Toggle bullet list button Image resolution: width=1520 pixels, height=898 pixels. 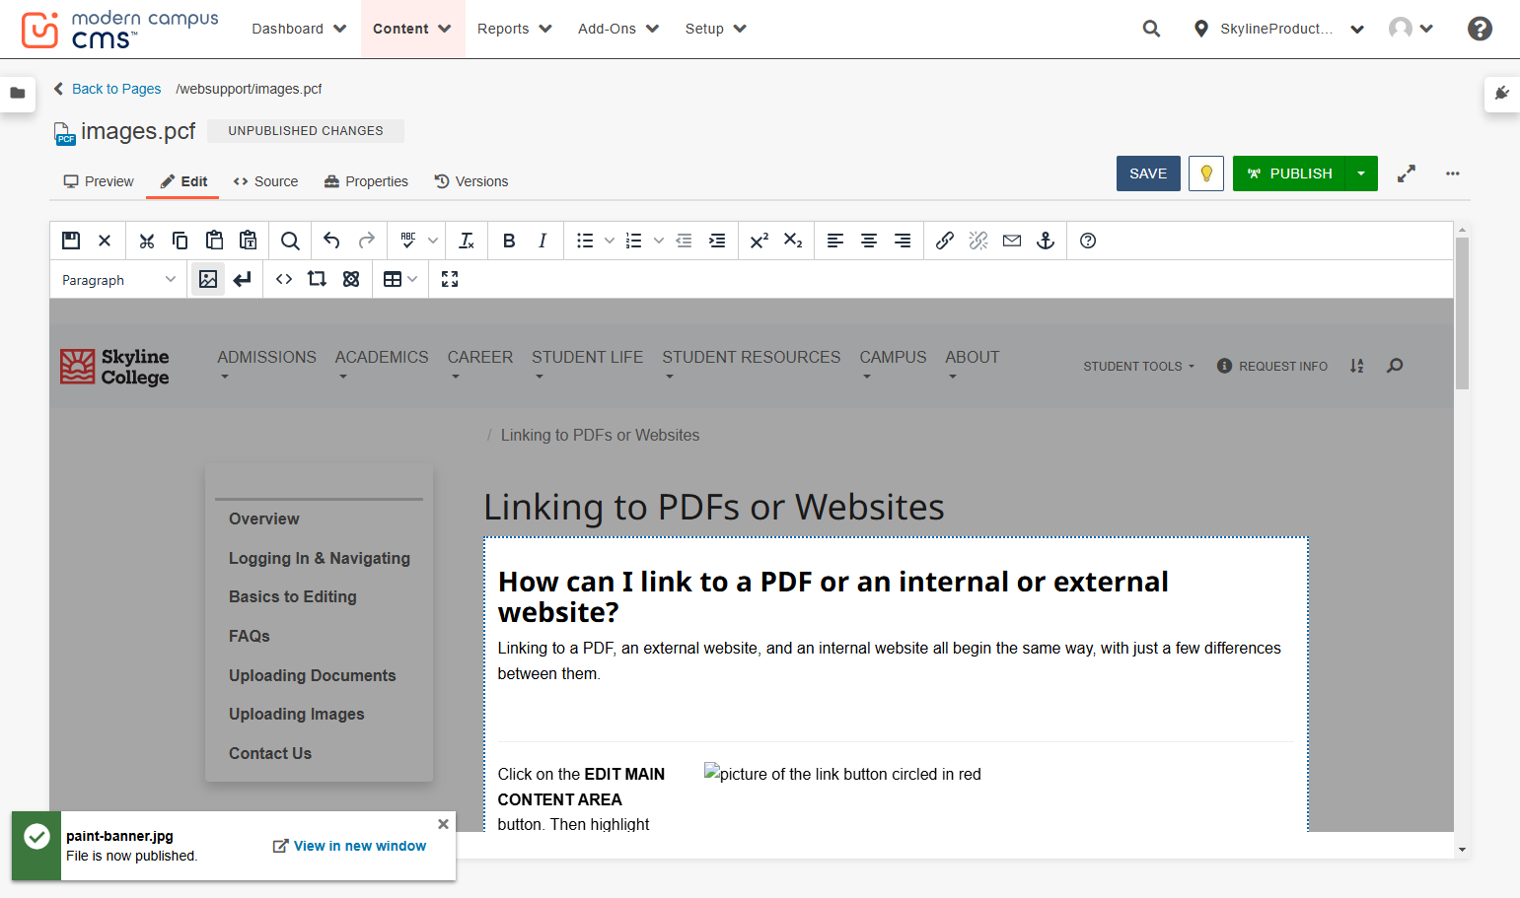pyautogui.click(x=585, y=241)
